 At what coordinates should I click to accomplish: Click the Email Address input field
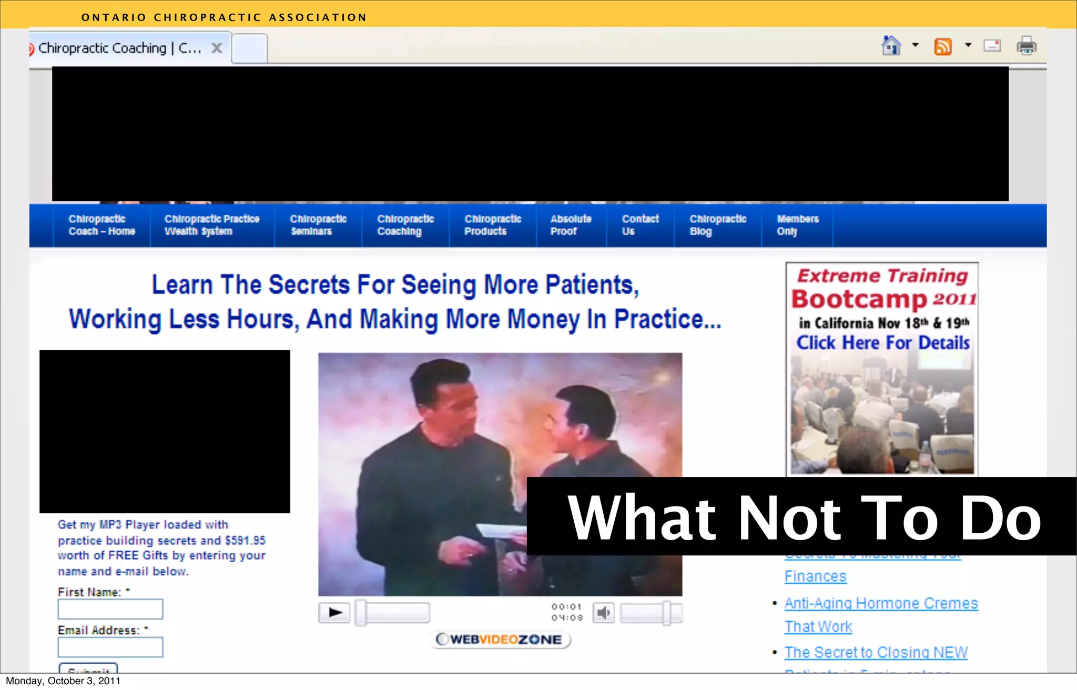point(110,647)
